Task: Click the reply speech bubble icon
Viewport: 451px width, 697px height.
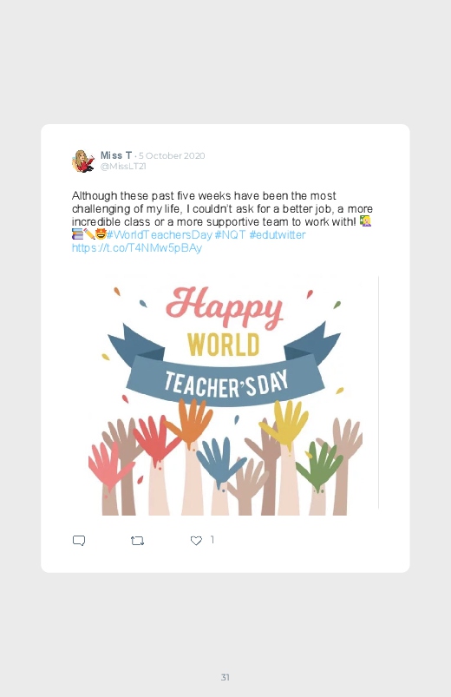Action: (79, 541)
